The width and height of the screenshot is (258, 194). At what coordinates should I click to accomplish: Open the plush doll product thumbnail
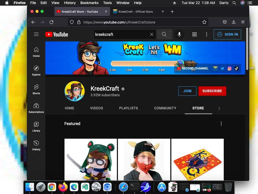point(91,160)
